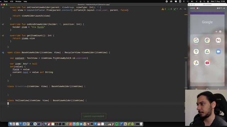Click the date and time in menu bar
Viewport: 227px width, 127px height.
(x=218, y=1)
